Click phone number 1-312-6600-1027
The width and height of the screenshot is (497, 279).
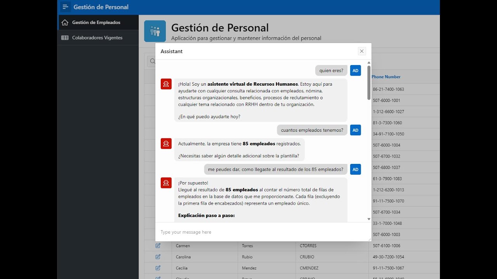pos(388,112)
